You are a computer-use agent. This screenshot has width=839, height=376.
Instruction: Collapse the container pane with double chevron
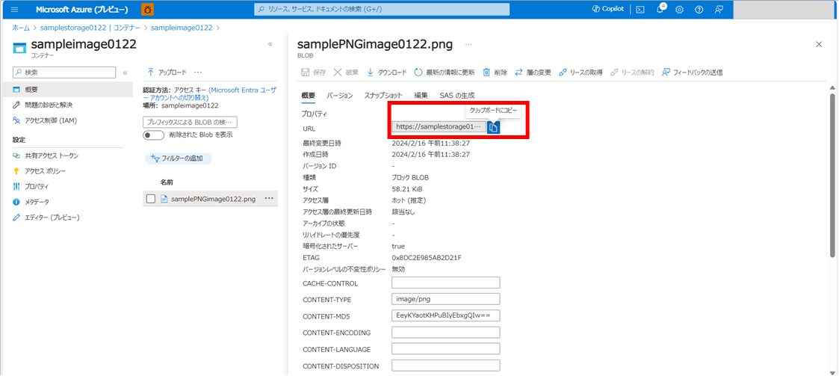pos(270,44)
